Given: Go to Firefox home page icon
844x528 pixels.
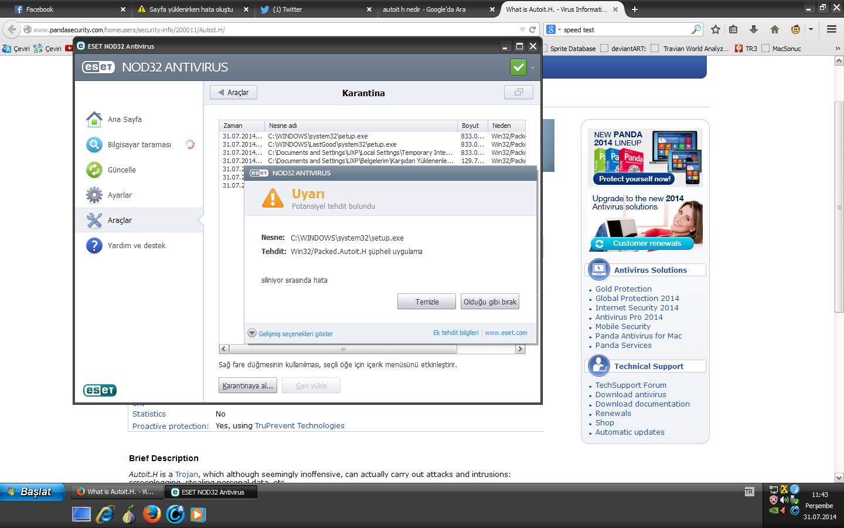Looking at the screenshot, I should point(775,29).
